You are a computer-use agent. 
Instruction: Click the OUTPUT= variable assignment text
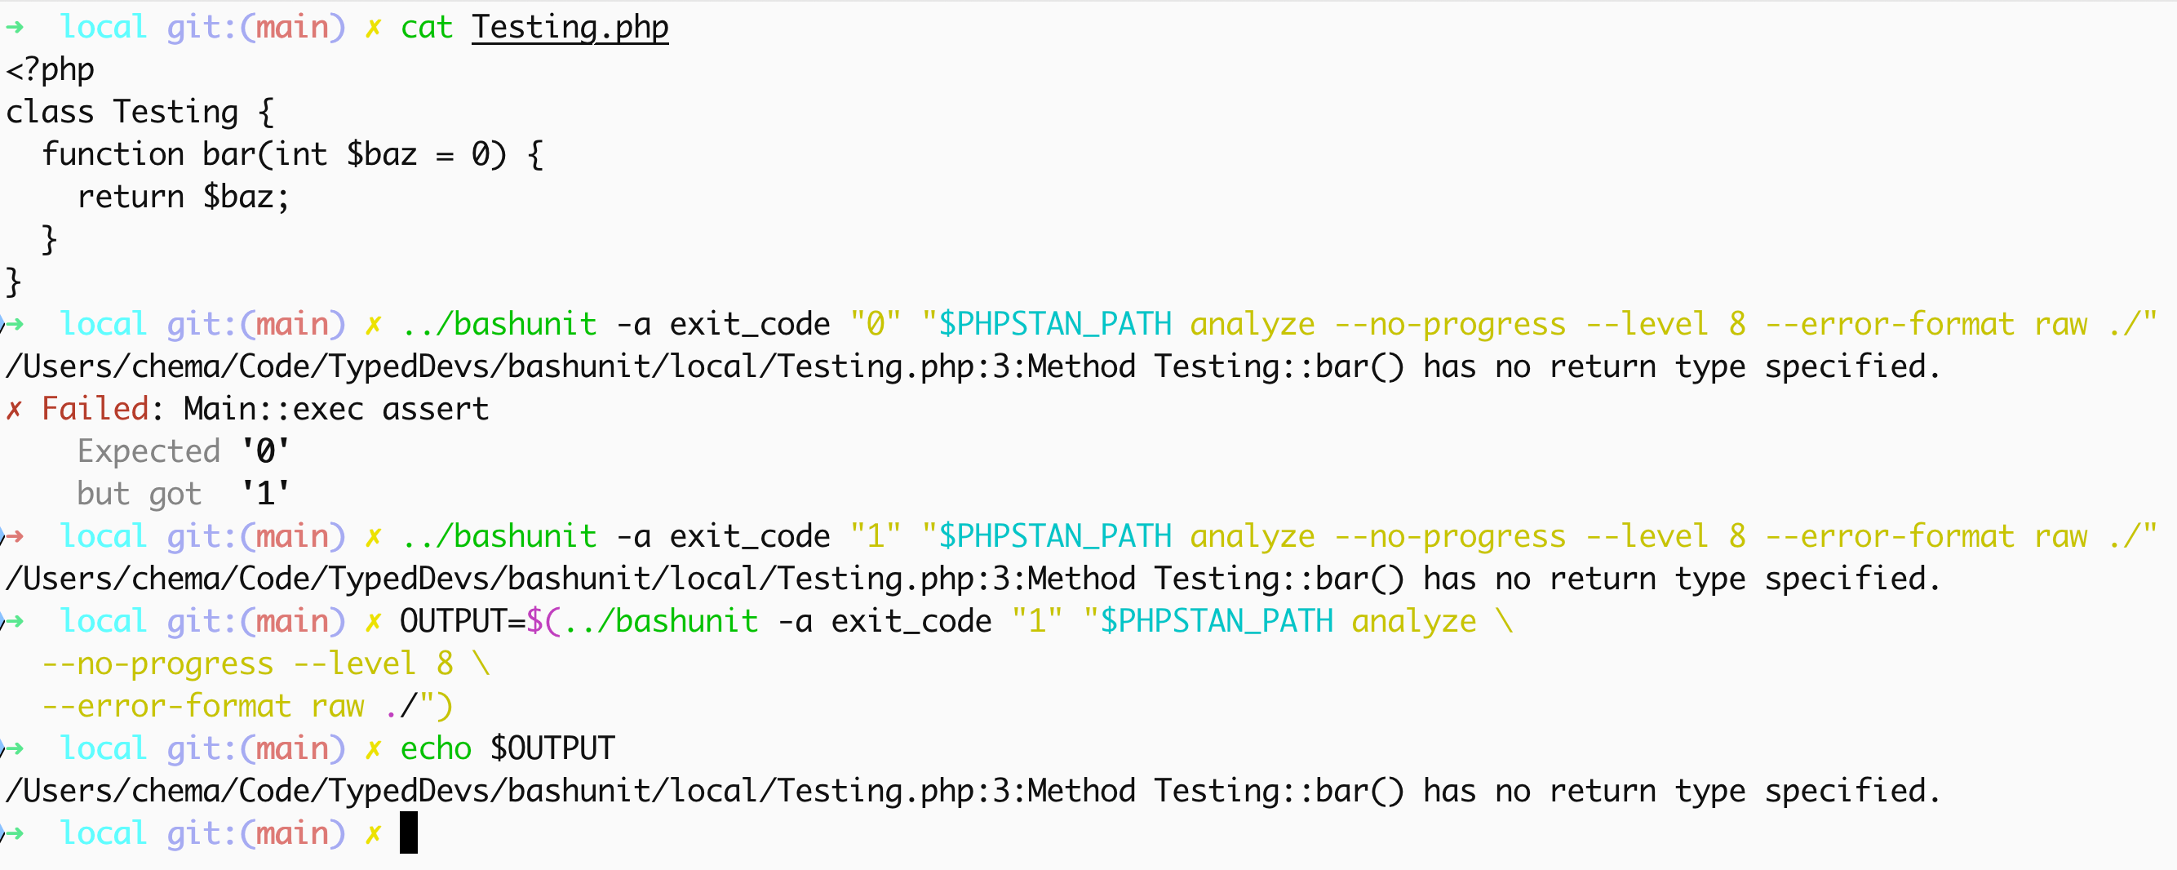point(463,621)
